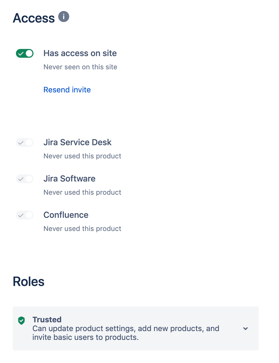Click the chevron on the Trusted role card
279x363 pixels.
click(245, 328)
